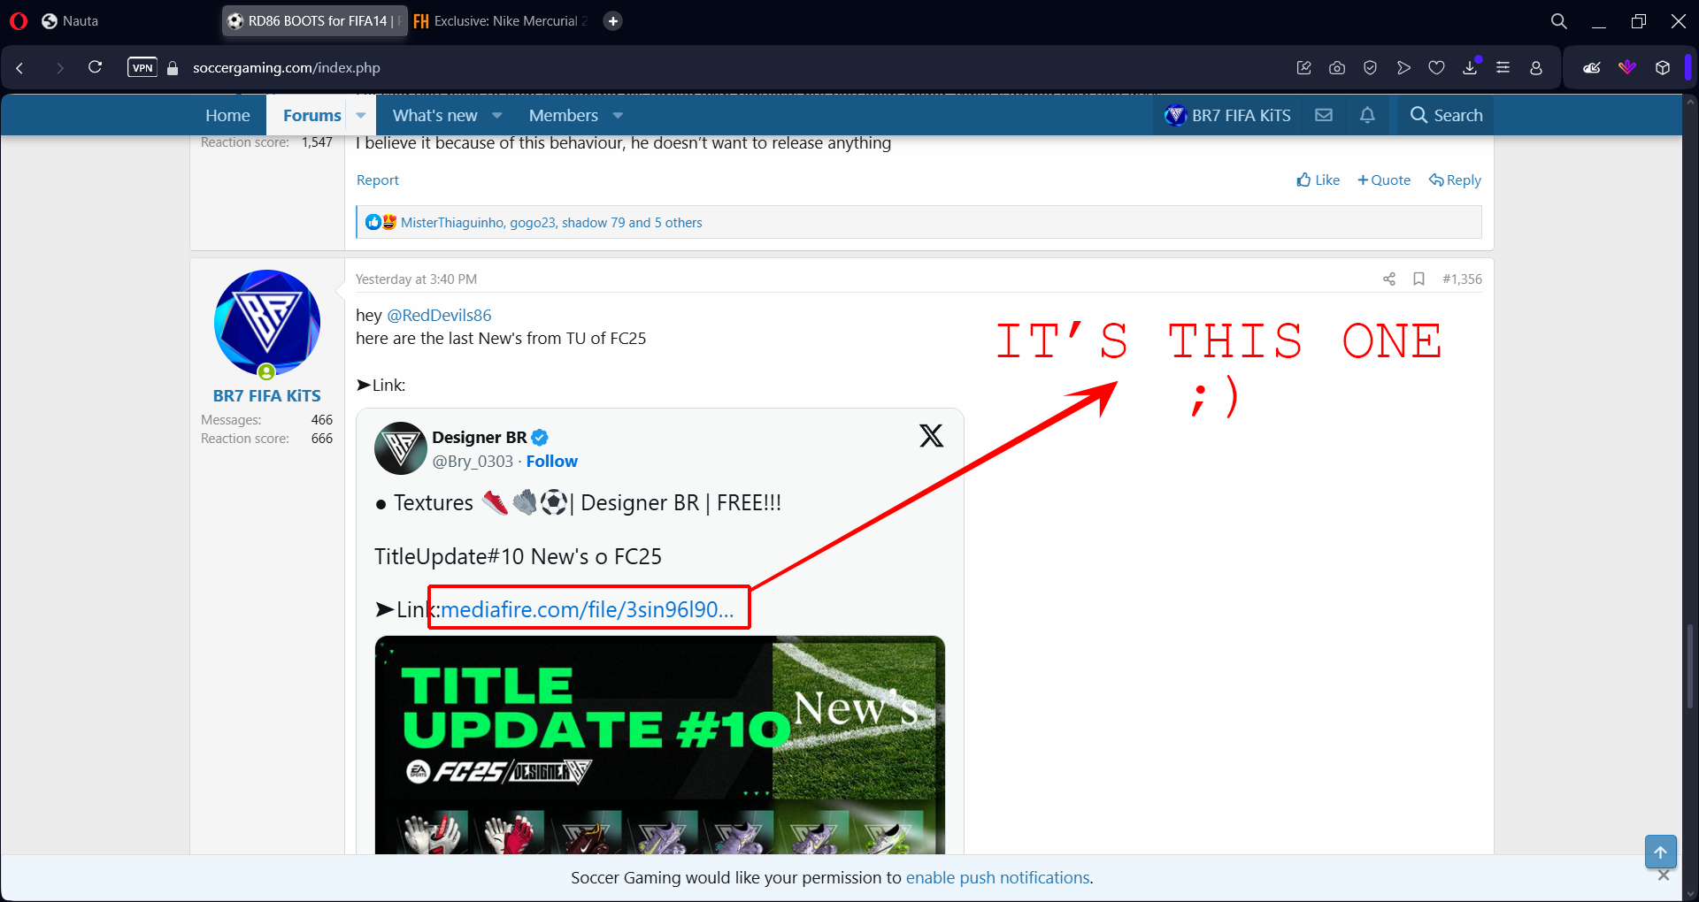Bookmark page with the heart icon
1699x902 pixels.
point(1437,67)
